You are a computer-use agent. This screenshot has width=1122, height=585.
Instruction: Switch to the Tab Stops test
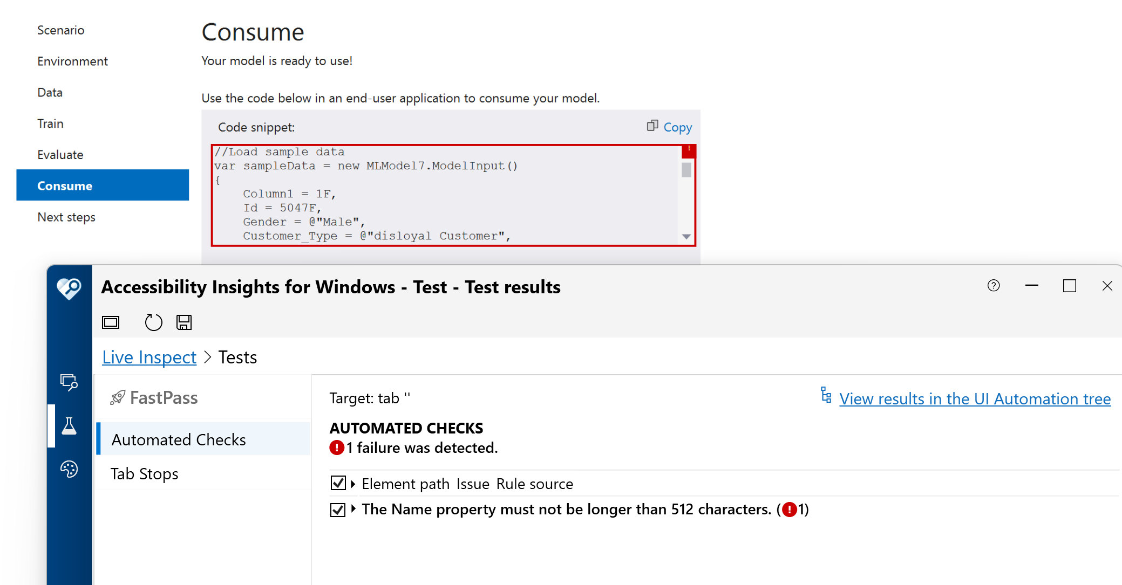pyautogui.click(x=144, y=473)
